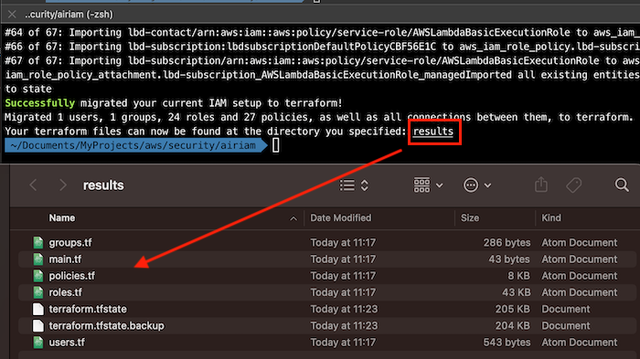640x359 pixels.
Task: Select the groups.tf file name
Action: [x=70, y=243]
